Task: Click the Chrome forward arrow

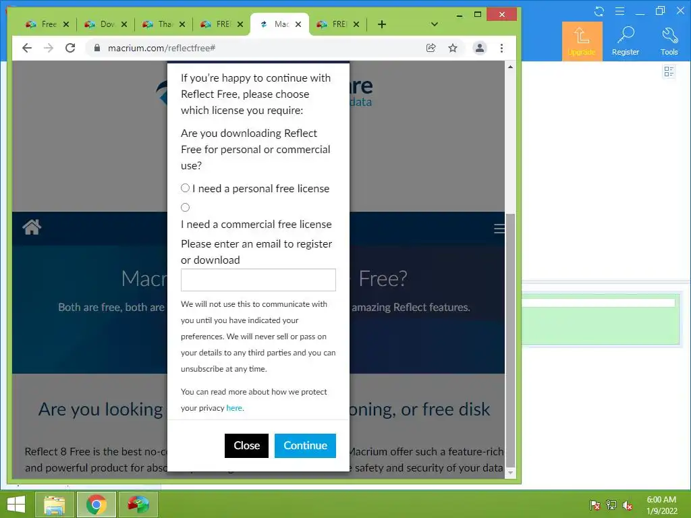Action: click(x=49, y=48)
